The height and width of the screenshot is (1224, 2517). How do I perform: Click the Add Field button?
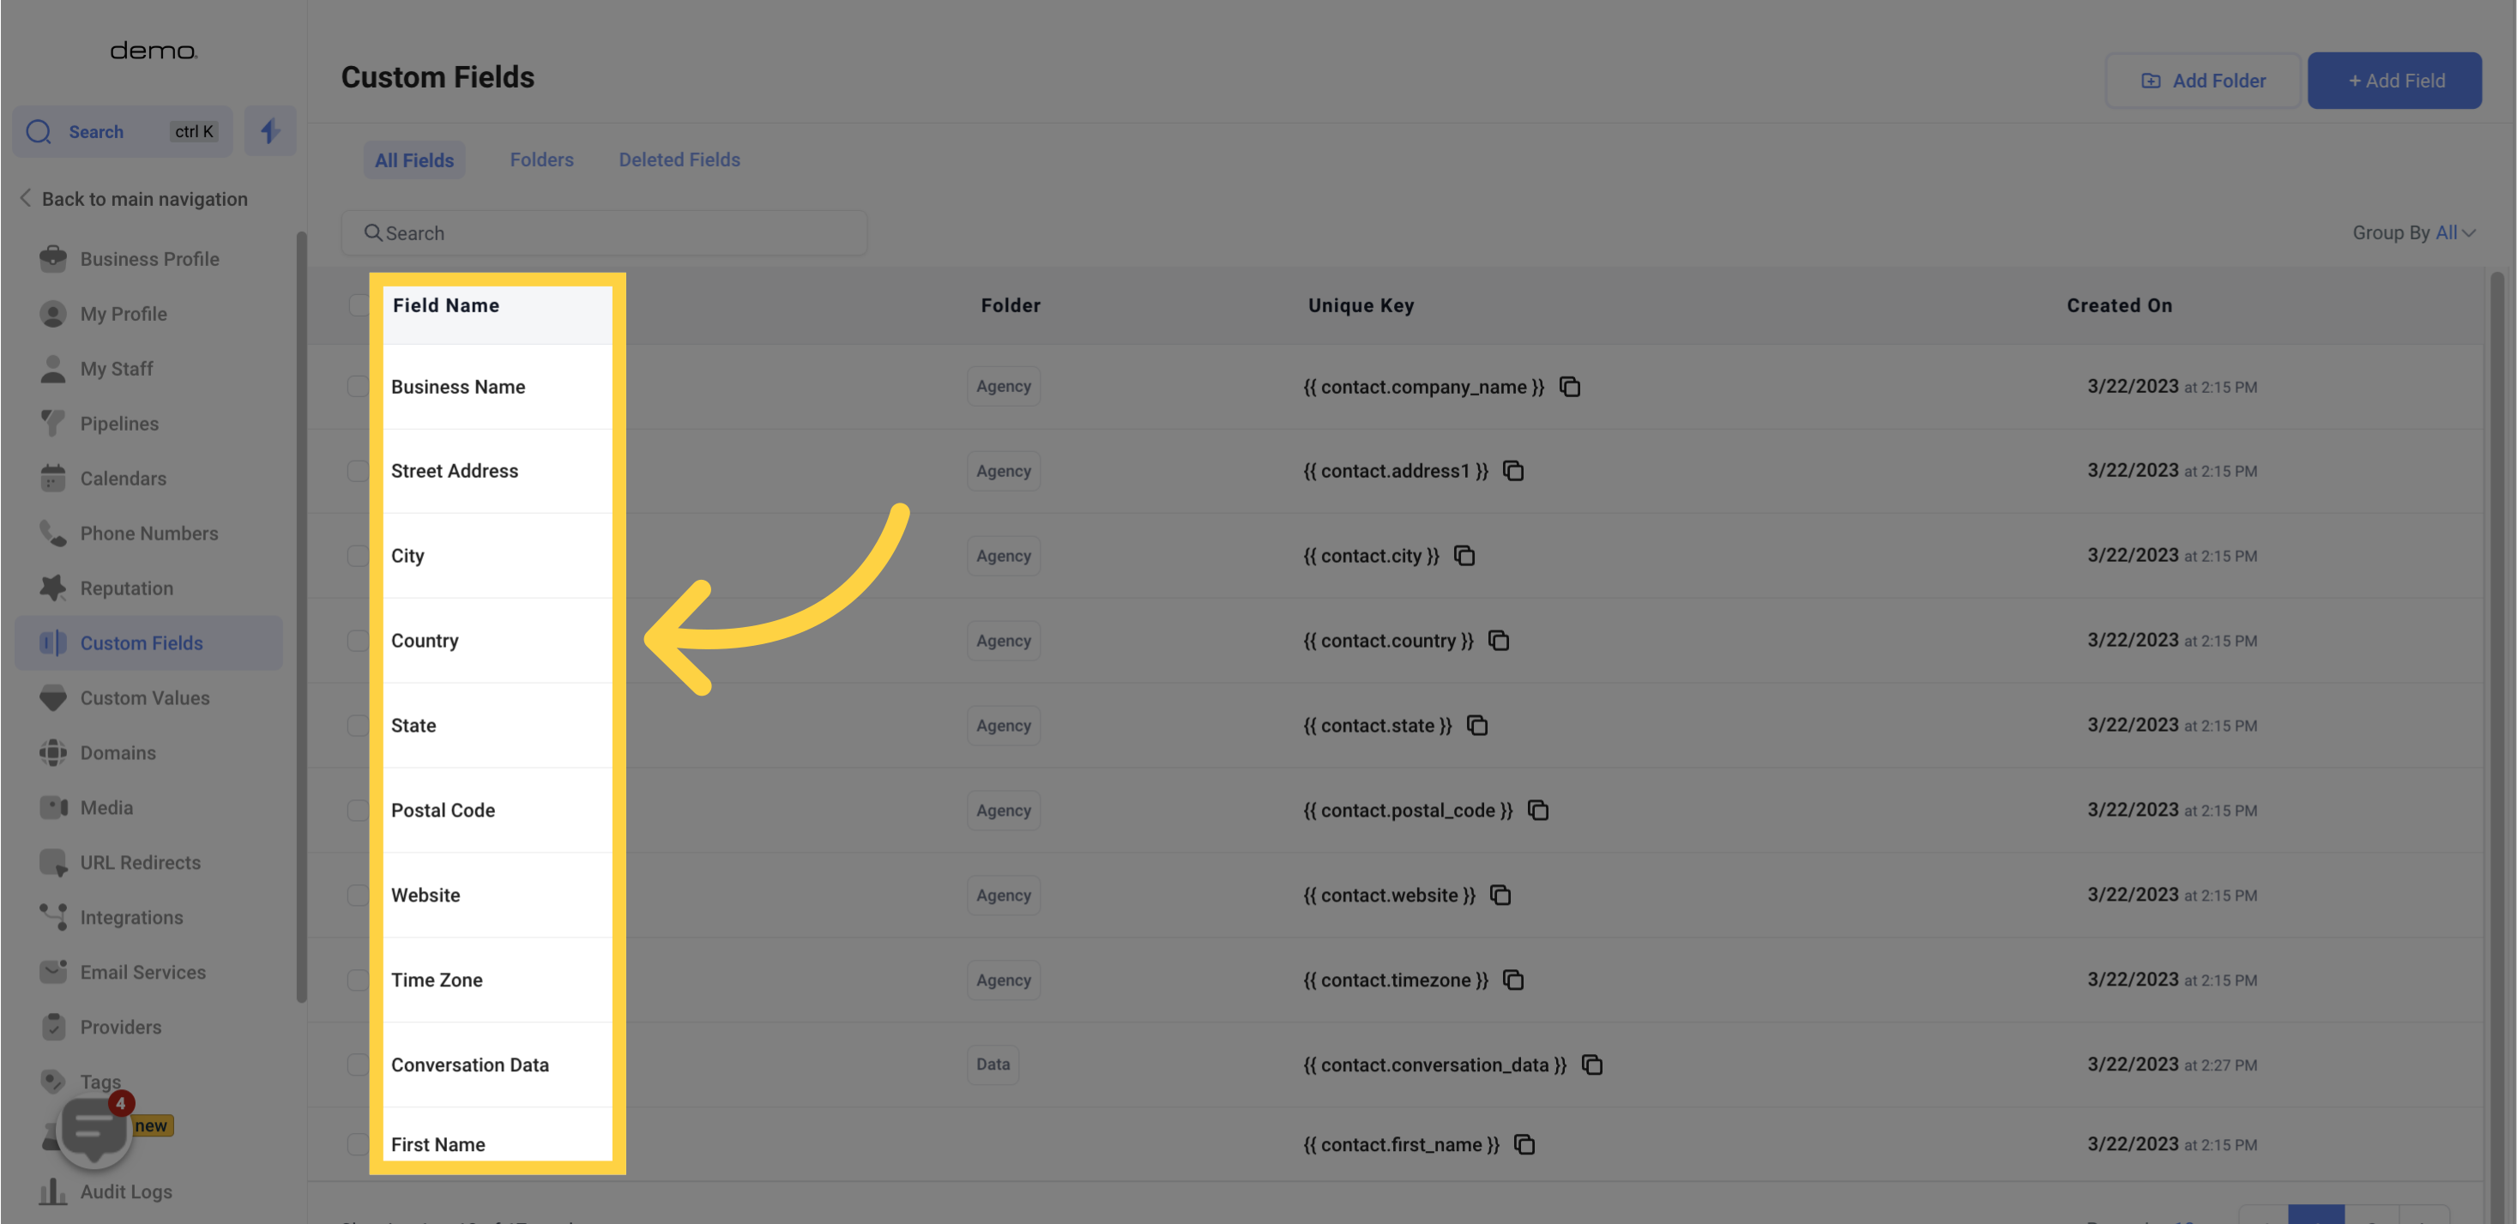coord(2393,81)
